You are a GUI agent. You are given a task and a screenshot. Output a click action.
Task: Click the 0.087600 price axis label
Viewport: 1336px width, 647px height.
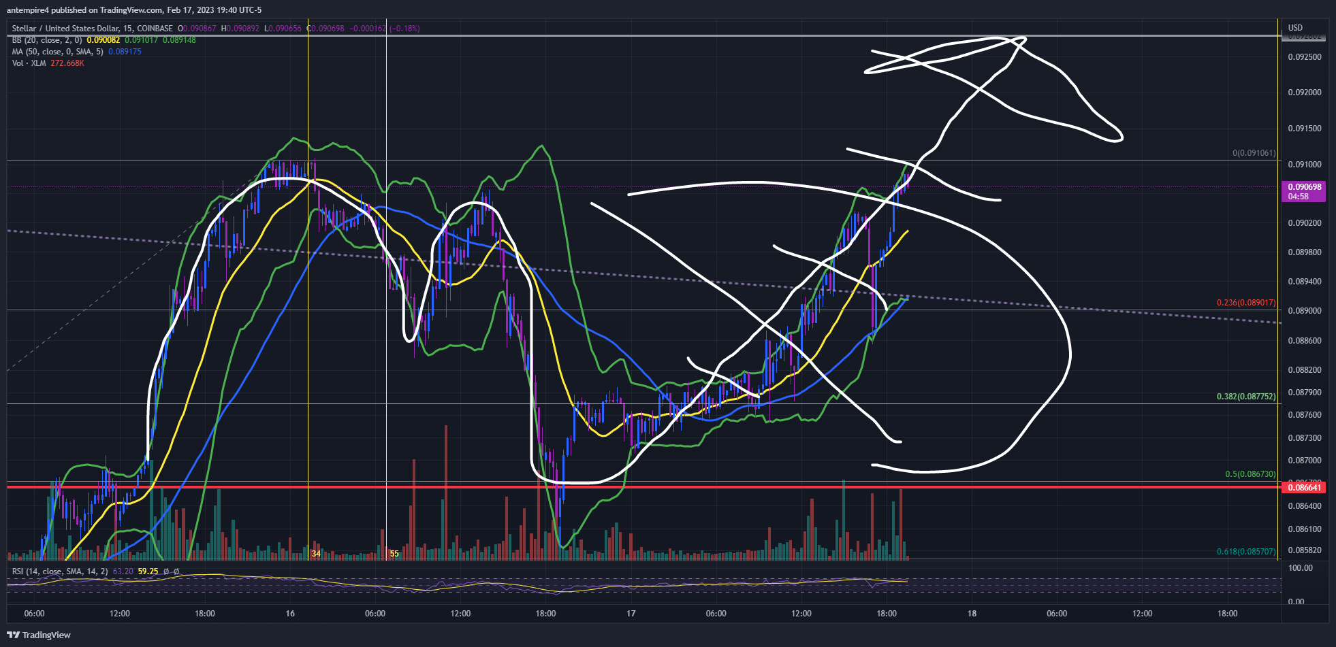pos(1305,415)
